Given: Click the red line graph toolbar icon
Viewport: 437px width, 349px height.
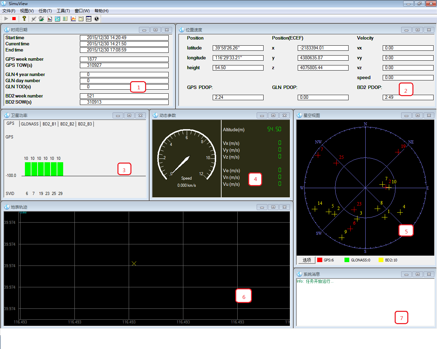Looking at the screenshot, I should point(73,19).
